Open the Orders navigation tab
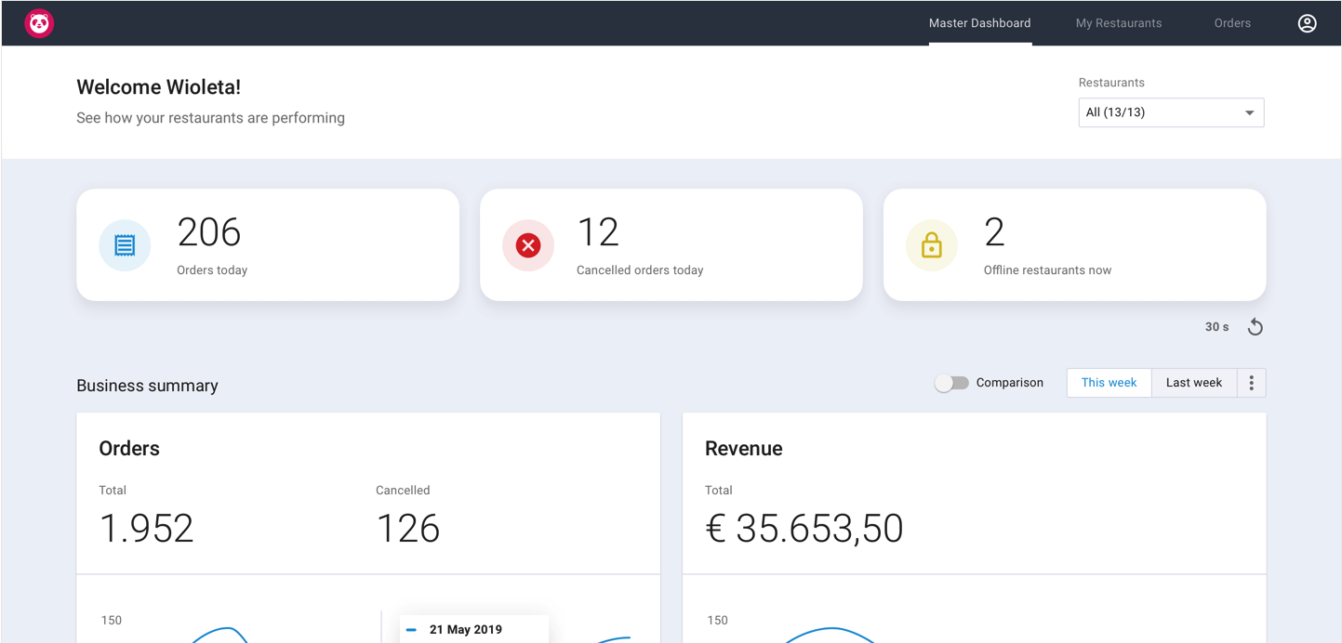The height and width of the screenshot is (643, 1342). coord(1232,23)
